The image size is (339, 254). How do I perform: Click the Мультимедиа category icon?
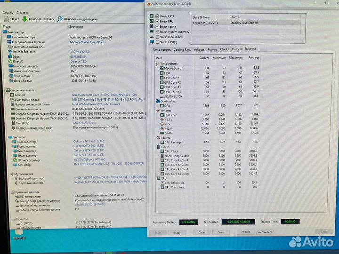(x=12, y=174)
